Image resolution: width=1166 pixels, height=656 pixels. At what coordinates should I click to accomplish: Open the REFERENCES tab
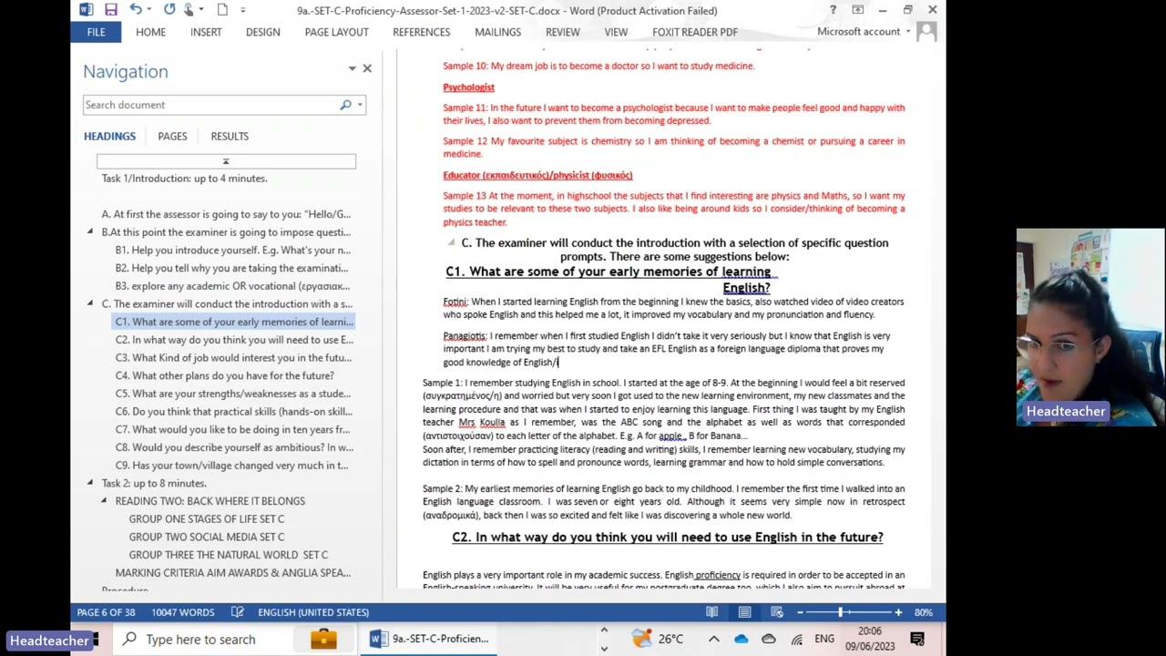pyautogui.click(x=421, y=32)
